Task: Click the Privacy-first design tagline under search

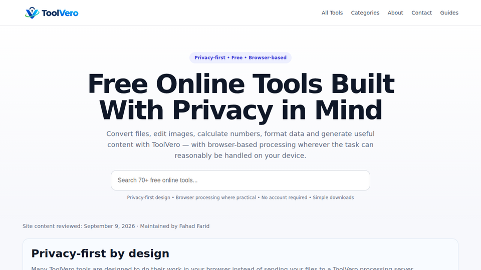Action: pos(241,197)
